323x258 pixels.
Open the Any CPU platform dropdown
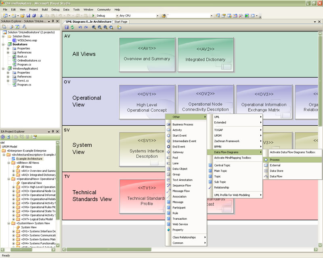[157, 16]
